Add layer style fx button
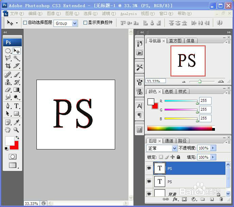Screen dimensions: 234x207 tap(175, 199)
